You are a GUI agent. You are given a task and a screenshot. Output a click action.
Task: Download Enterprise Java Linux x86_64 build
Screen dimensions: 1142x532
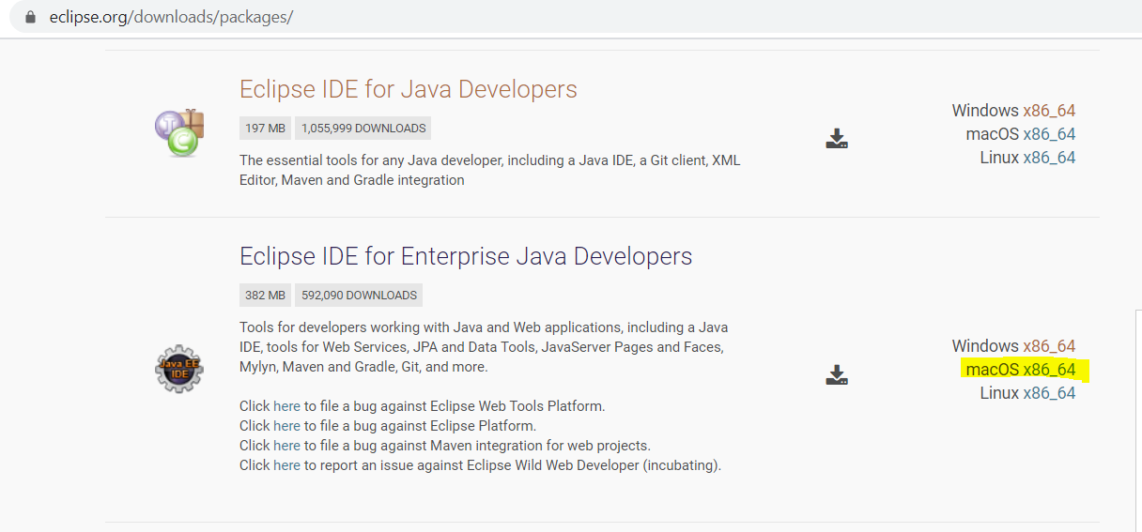click(x=1049, y=393)
